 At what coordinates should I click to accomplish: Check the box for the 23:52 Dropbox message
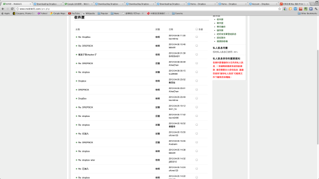[x=196, y=81]
